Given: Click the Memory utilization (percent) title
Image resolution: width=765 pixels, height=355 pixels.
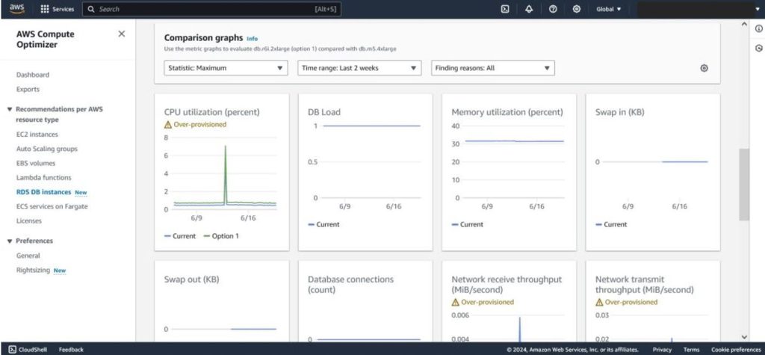Looking at the screenshot, I should tap(507, 112).
